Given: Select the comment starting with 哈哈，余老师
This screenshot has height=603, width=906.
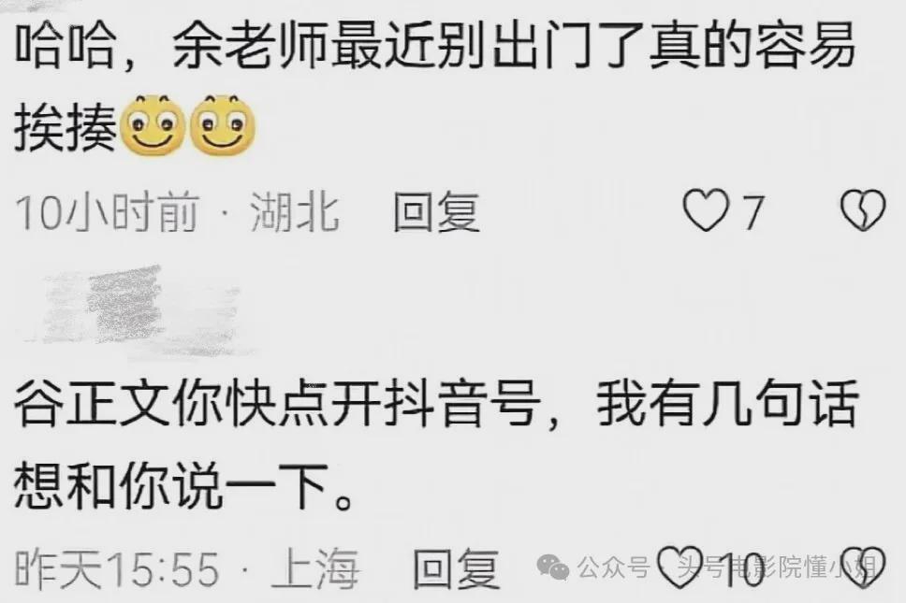Looking at the screenshot, I should click(x=433, y=87).
